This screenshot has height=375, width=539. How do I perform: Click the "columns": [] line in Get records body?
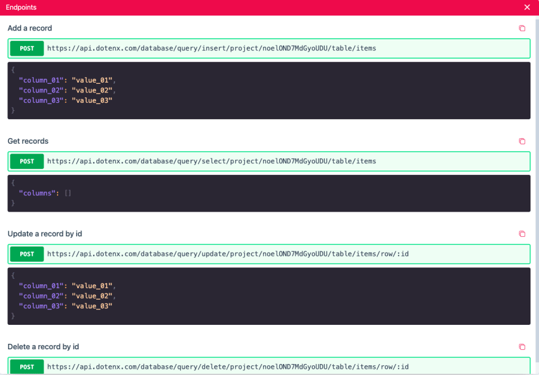45,193
